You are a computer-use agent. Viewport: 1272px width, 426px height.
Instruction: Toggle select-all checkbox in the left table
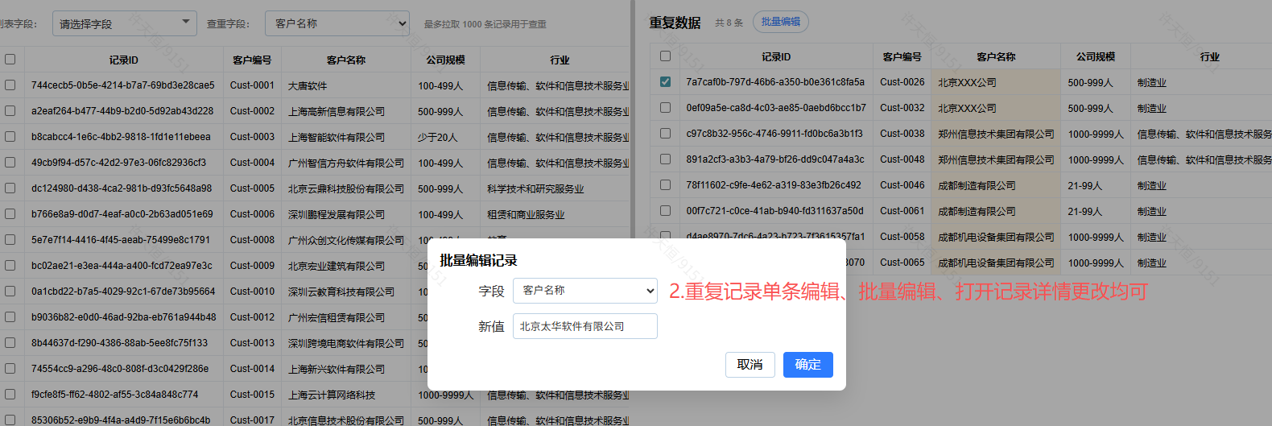[x=10, y=60]
